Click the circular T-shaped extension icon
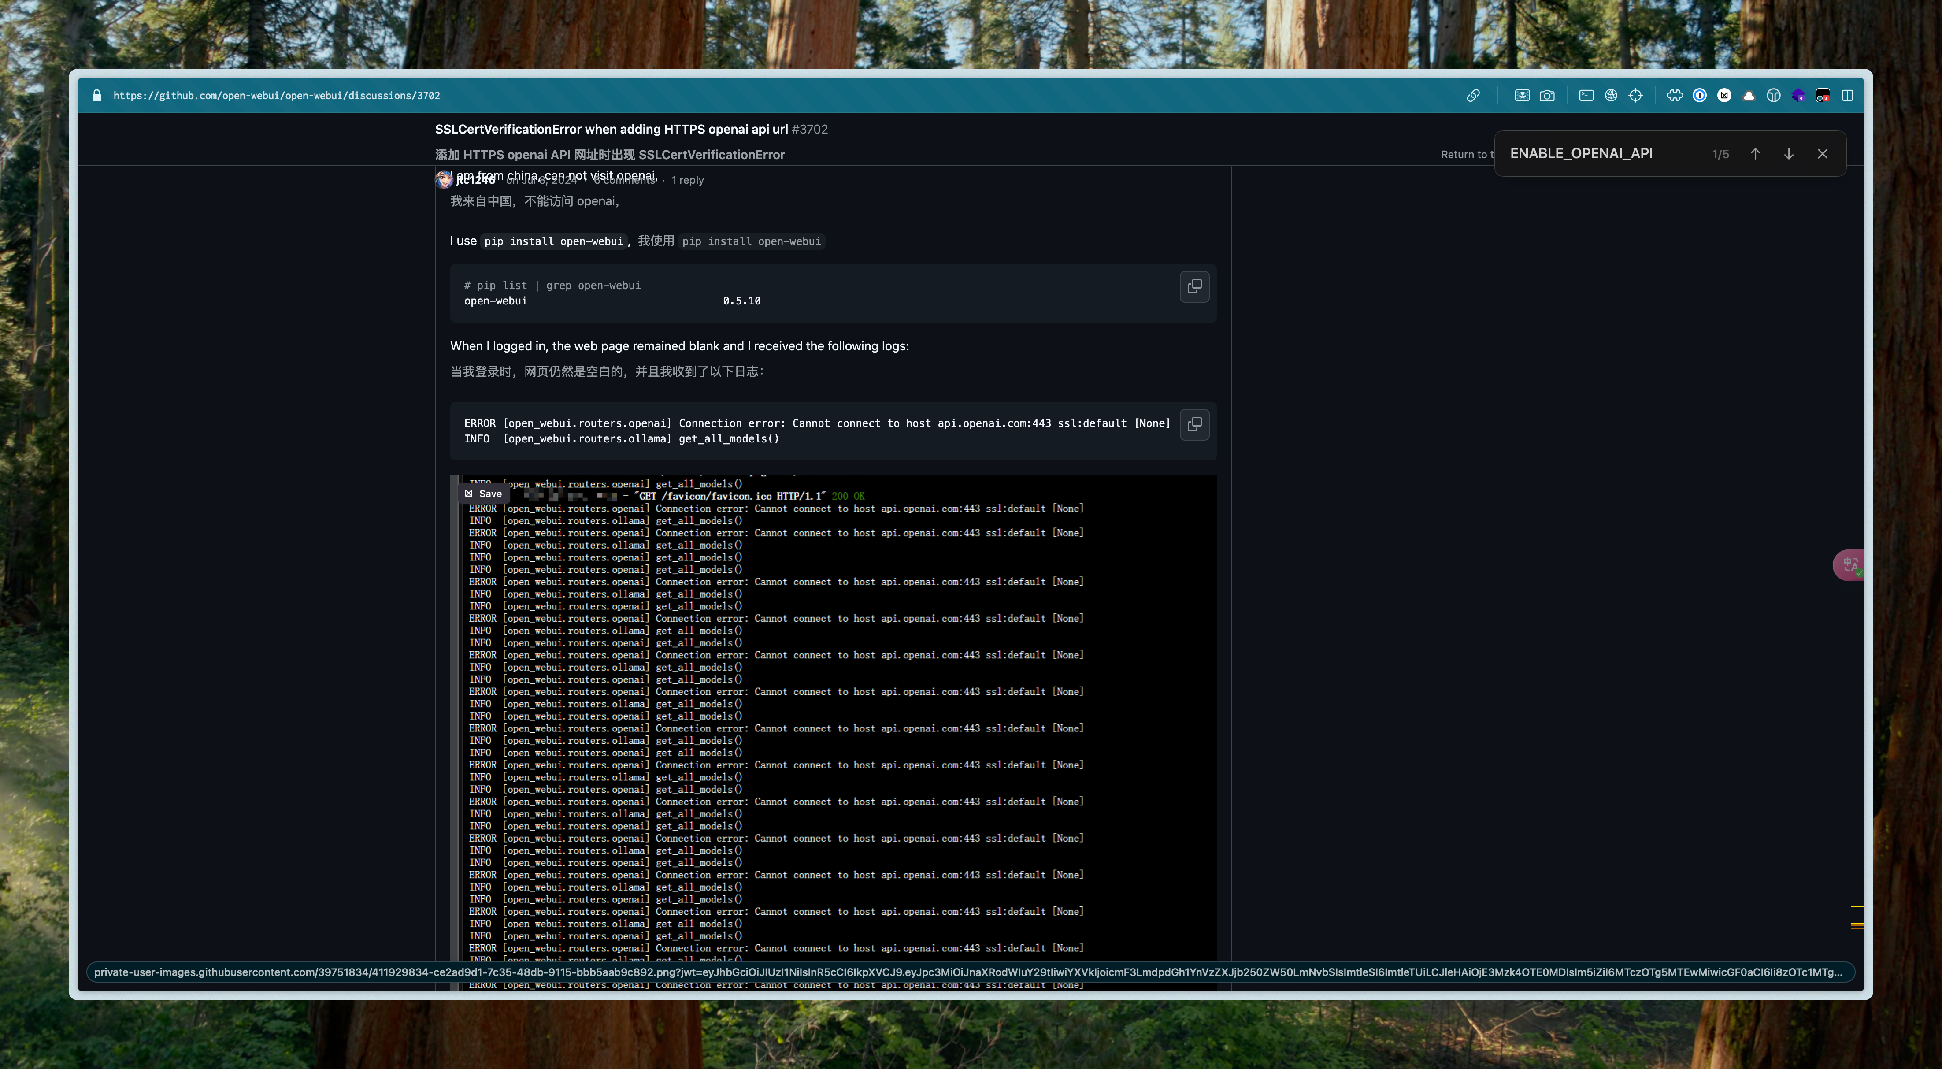Viewport: 1942px width, 1069px height. click(1773, 96)
